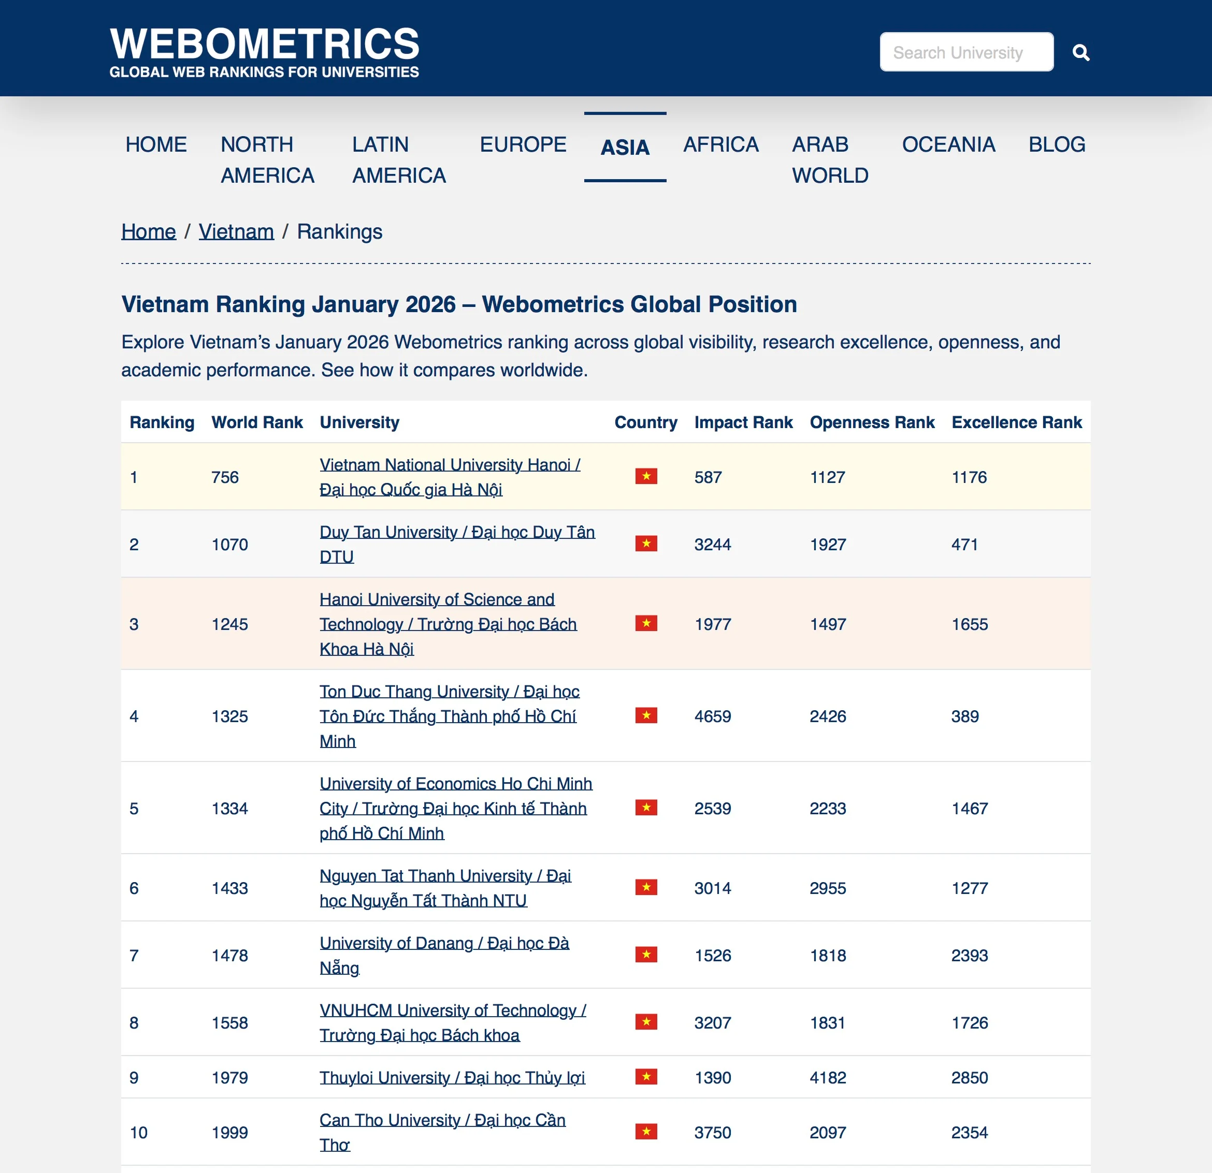Open the Europe navigation menu item
This screenshot has width=1212, height=1173.
[523, 144]
